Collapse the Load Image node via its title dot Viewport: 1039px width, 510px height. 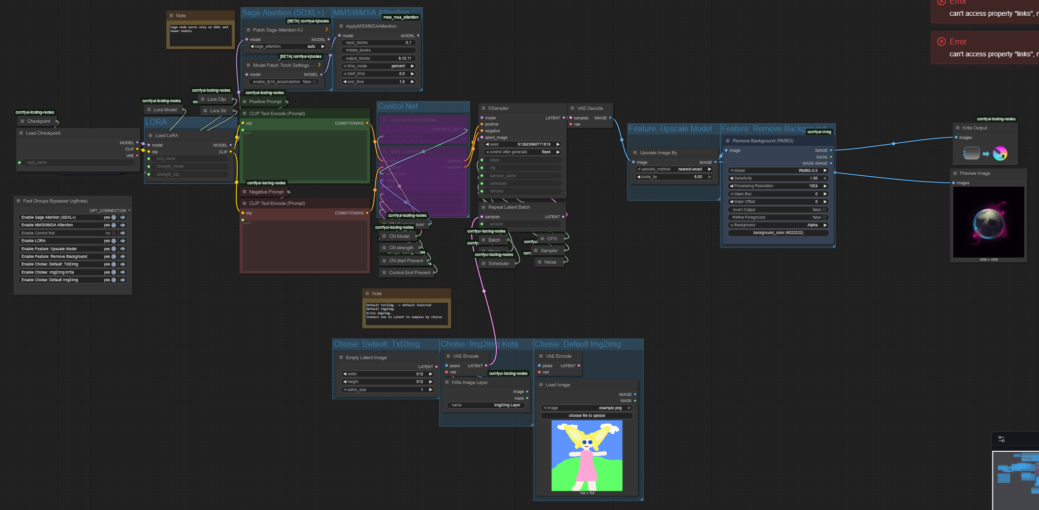(541, 385)
